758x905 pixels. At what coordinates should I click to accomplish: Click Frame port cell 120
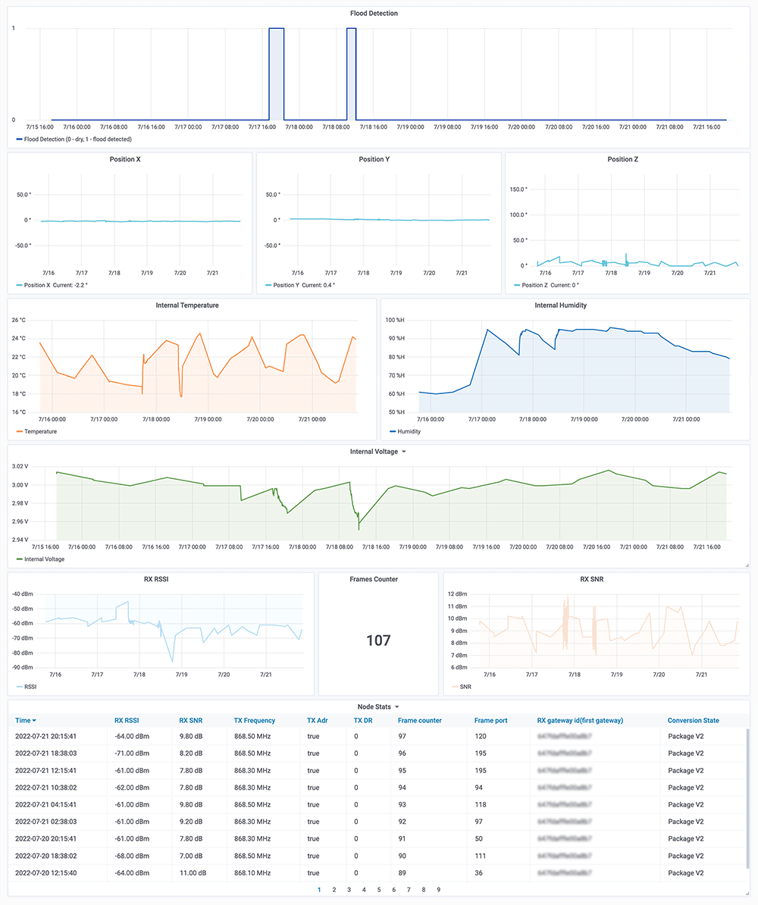click(x=481, y=737)
